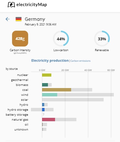Click the geothermal row label
Viewport: 120px width, 142px height.
pos(20,80)
